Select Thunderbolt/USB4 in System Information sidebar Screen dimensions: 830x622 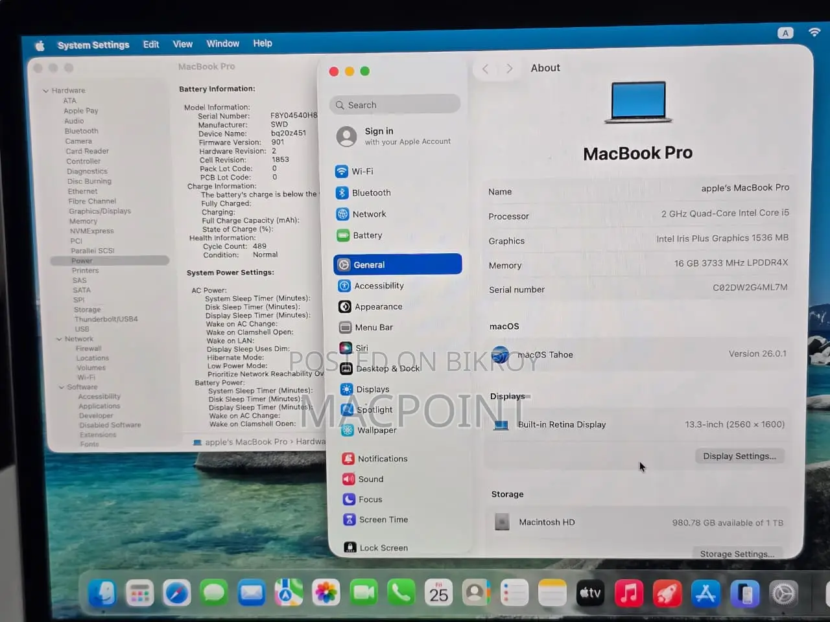(x=106, y=319)
